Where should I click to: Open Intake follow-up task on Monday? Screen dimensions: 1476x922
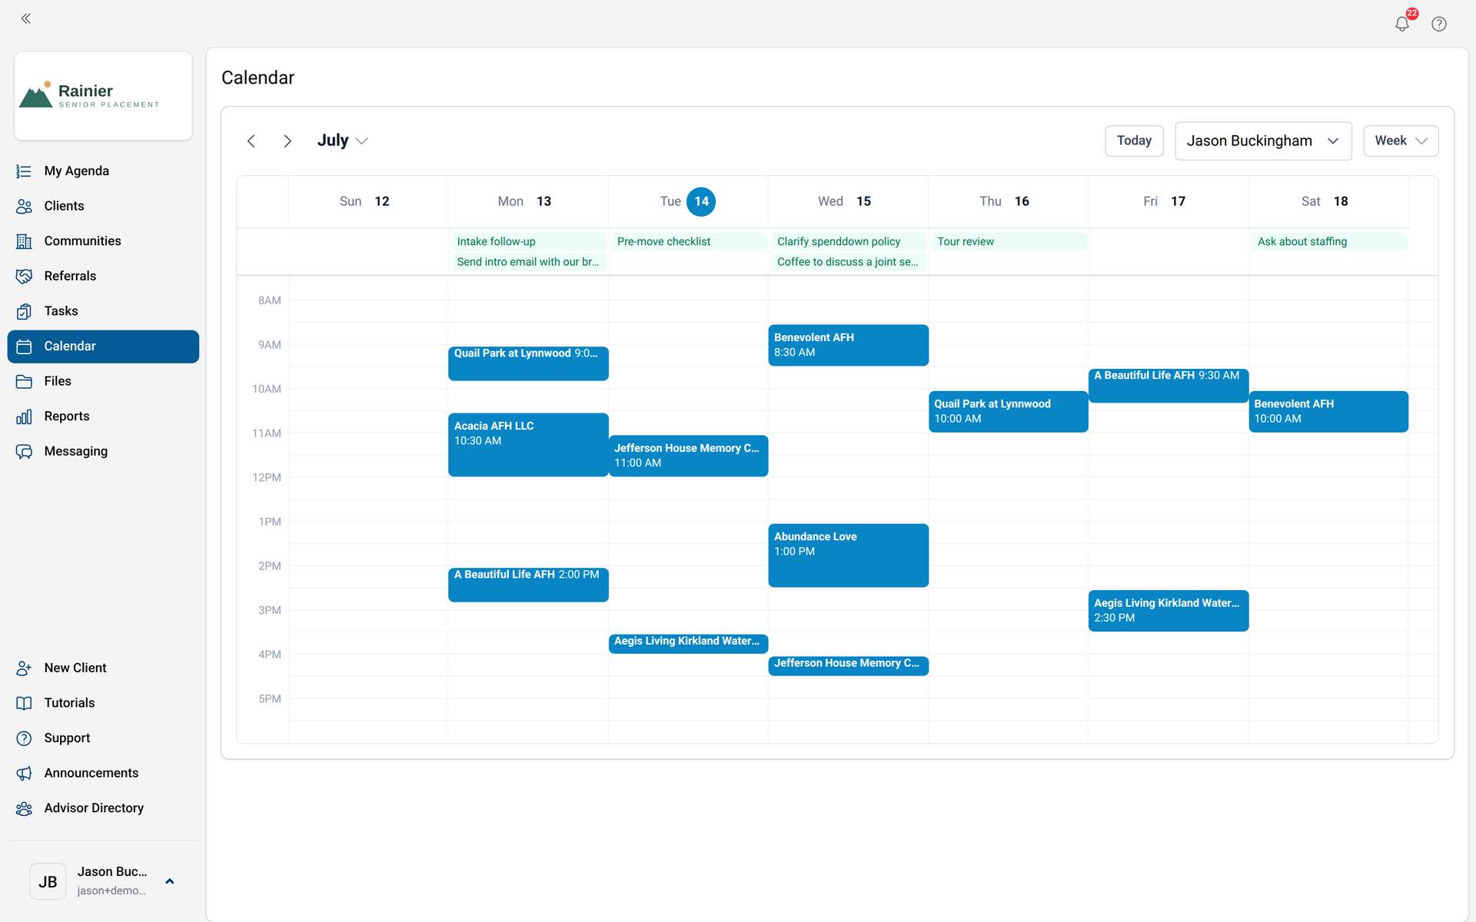tap(529, 241)
